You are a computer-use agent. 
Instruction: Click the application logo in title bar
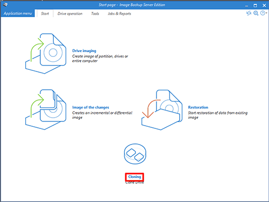pos(5,5)
